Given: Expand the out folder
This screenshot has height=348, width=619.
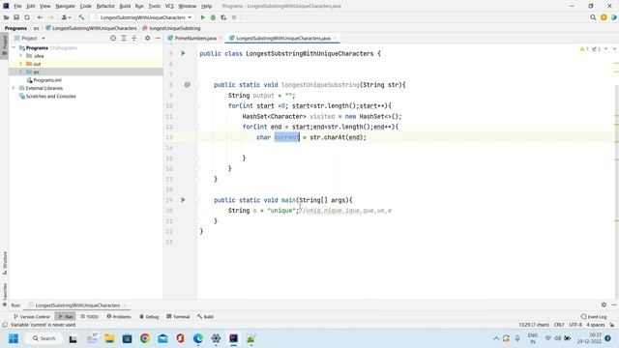Looking at the screenshot, I should (21, 64).
